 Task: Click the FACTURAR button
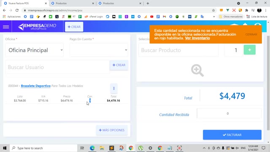pyautogui.click(x=232, y=135)
